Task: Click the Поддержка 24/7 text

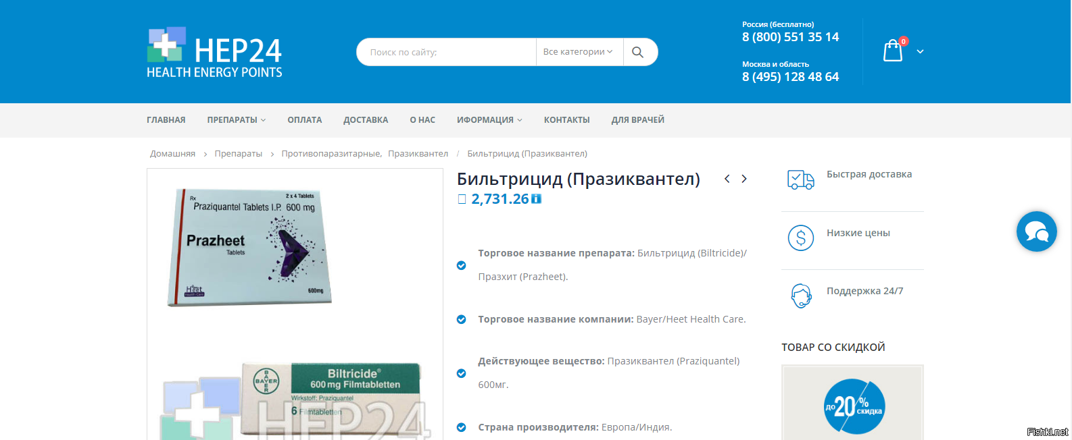Action: tap(865, 291)
